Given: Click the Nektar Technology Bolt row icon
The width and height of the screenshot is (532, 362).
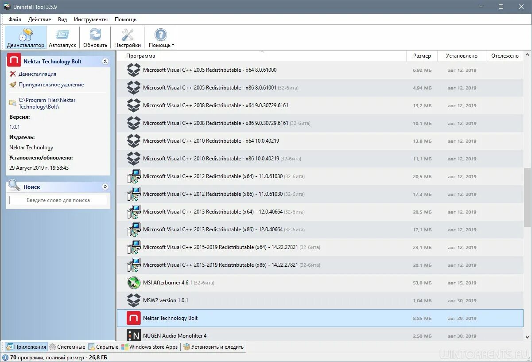Looking at the screenshot, I should point(134,318).
